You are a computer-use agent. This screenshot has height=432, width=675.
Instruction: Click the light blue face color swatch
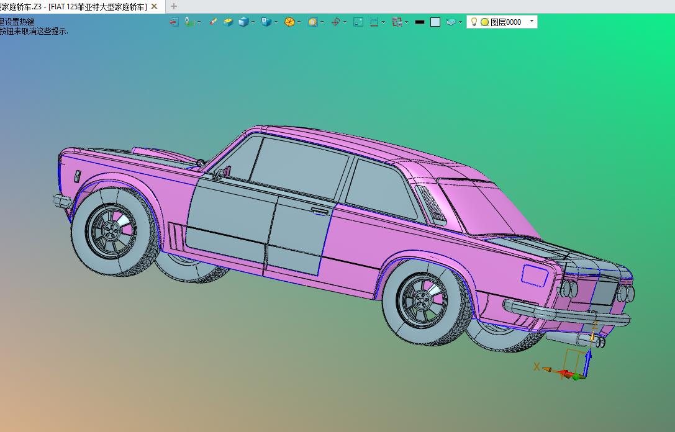pos(435,22)
